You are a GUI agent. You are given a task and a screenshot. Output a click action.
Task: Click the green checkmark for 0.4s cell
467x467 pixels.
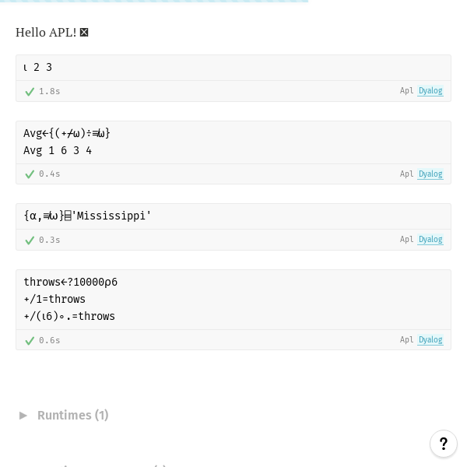click(x=30, y=174)
